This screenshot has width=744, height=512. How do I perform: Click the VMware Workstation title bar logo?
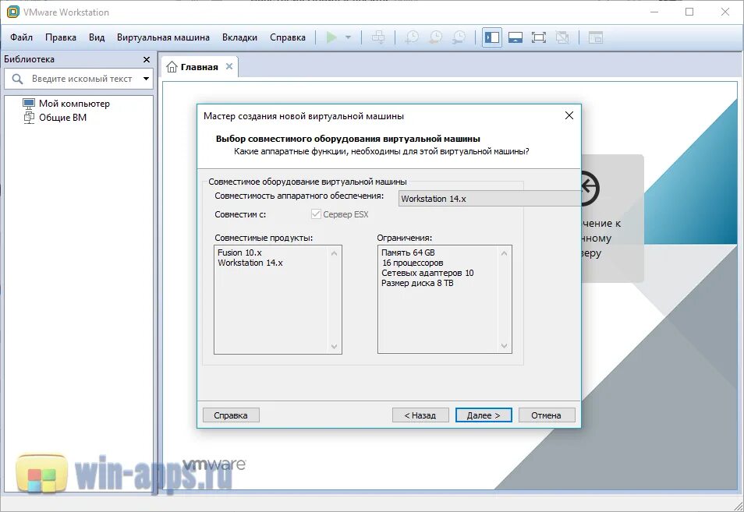click(13, 12)
